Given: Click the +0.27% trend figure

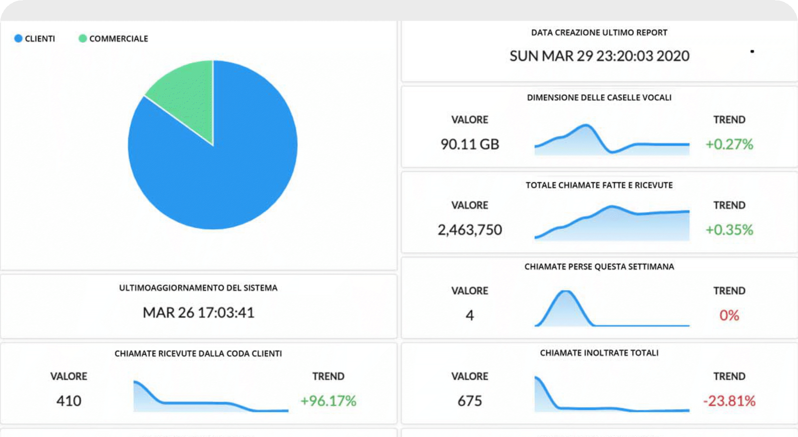Looking at the screenshot, I should [x=729, y=144].
